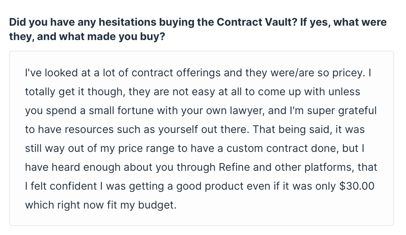Click inside the answer text box
406x235 pixels.
point(201,138)
